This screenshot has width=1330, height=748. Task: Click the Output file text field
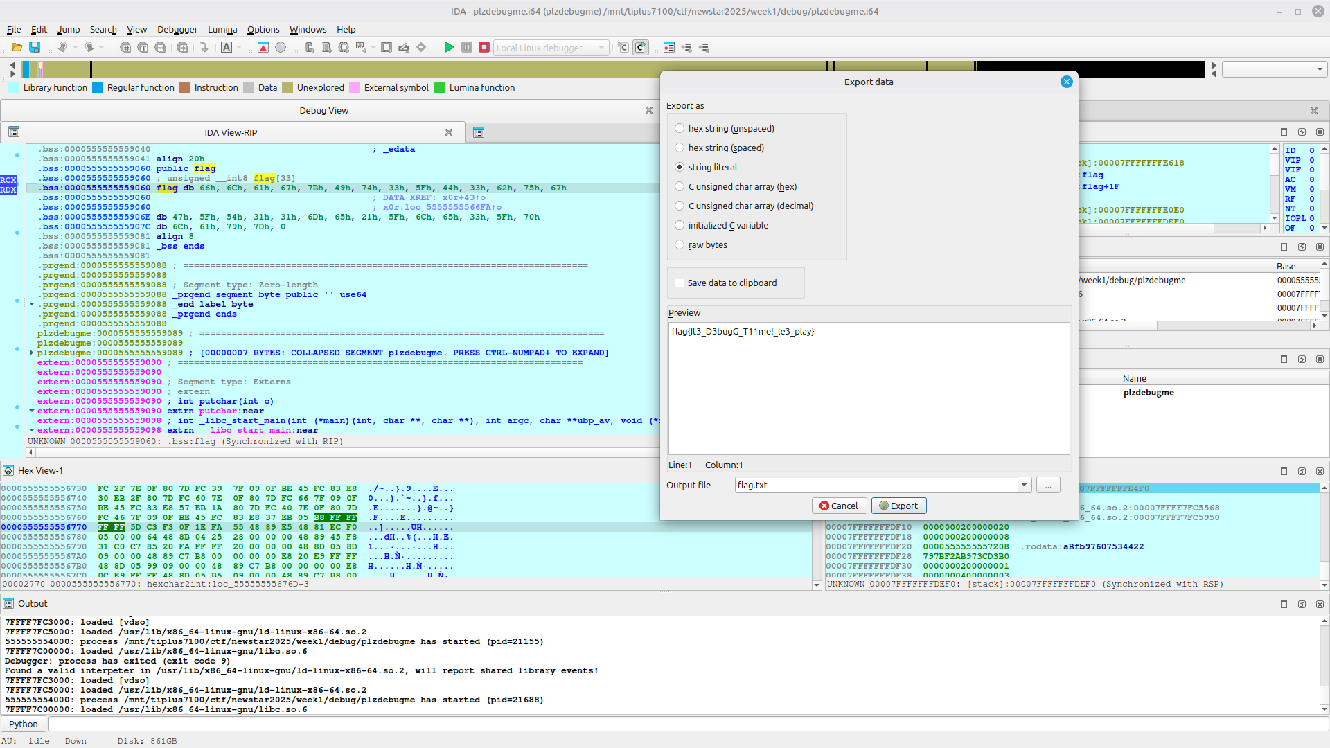point(876,486)
